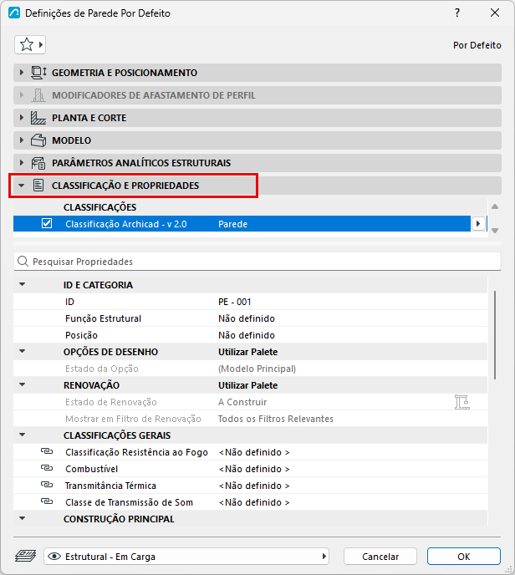Click the Planta e Corte panel icon
Image resolution: width=515 pixels, height=575 pixels.
coord(38,118)
